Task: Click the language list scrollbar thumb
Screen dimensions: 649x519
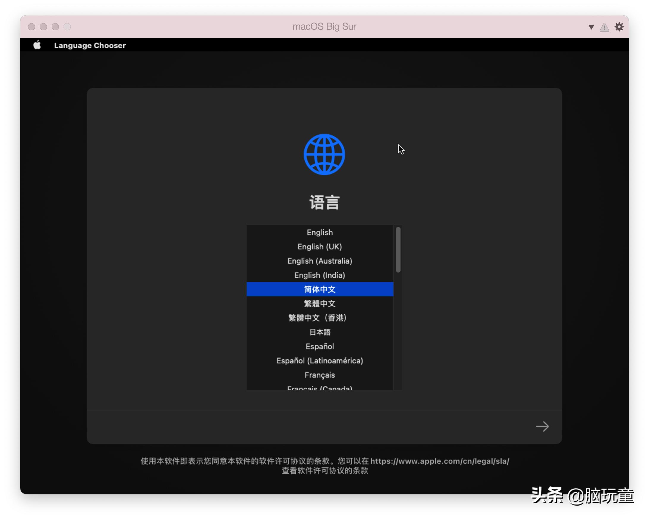Action: tap(398, 250)
